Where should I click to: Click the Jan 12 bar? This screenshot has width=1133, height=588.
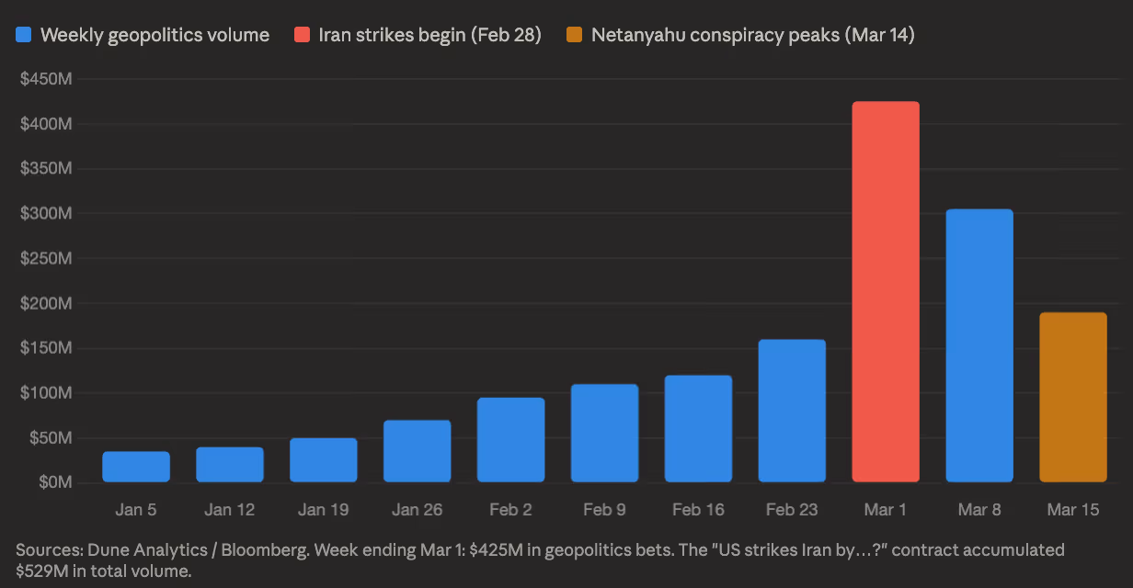coord(229,464)
